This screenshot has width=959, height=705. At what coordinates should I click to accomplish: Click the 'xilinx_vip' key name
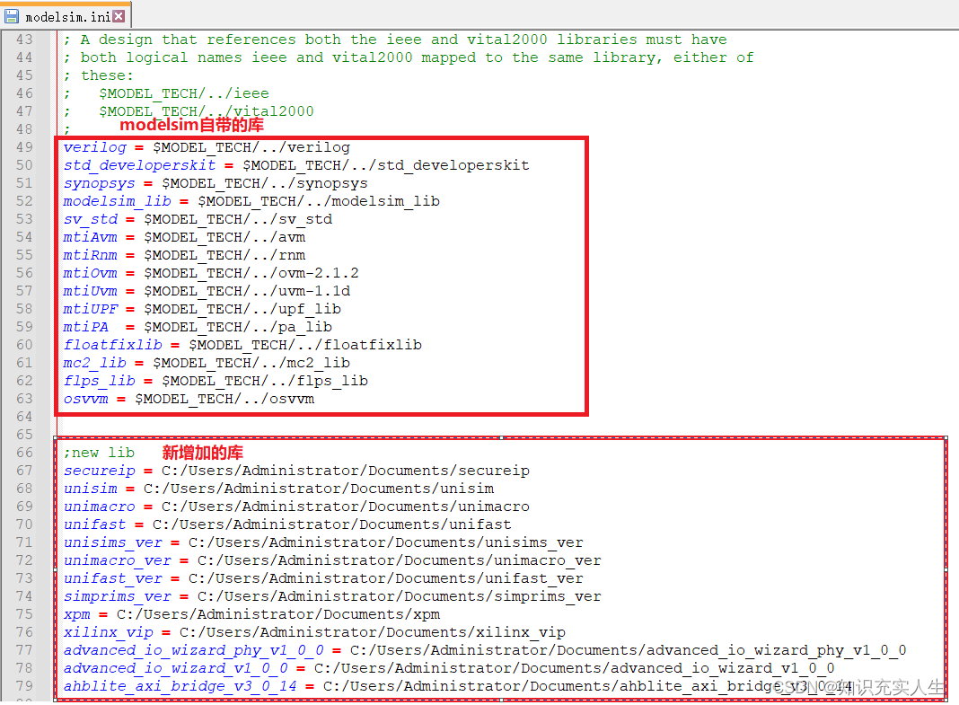(109, 632)
